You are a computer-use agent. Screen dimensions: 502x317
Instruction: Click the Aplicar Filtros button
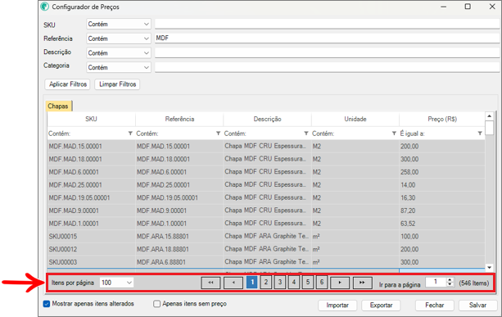tap(67, 84)
